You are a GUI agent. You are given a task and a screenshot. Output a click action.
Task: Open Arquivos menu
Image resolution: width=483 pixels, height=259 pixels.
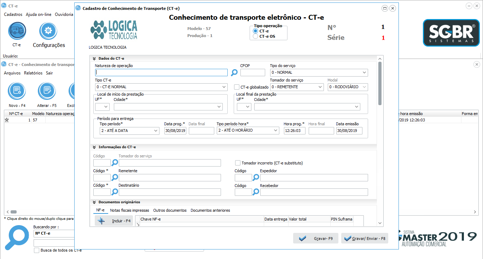click(x=12, y=73)
